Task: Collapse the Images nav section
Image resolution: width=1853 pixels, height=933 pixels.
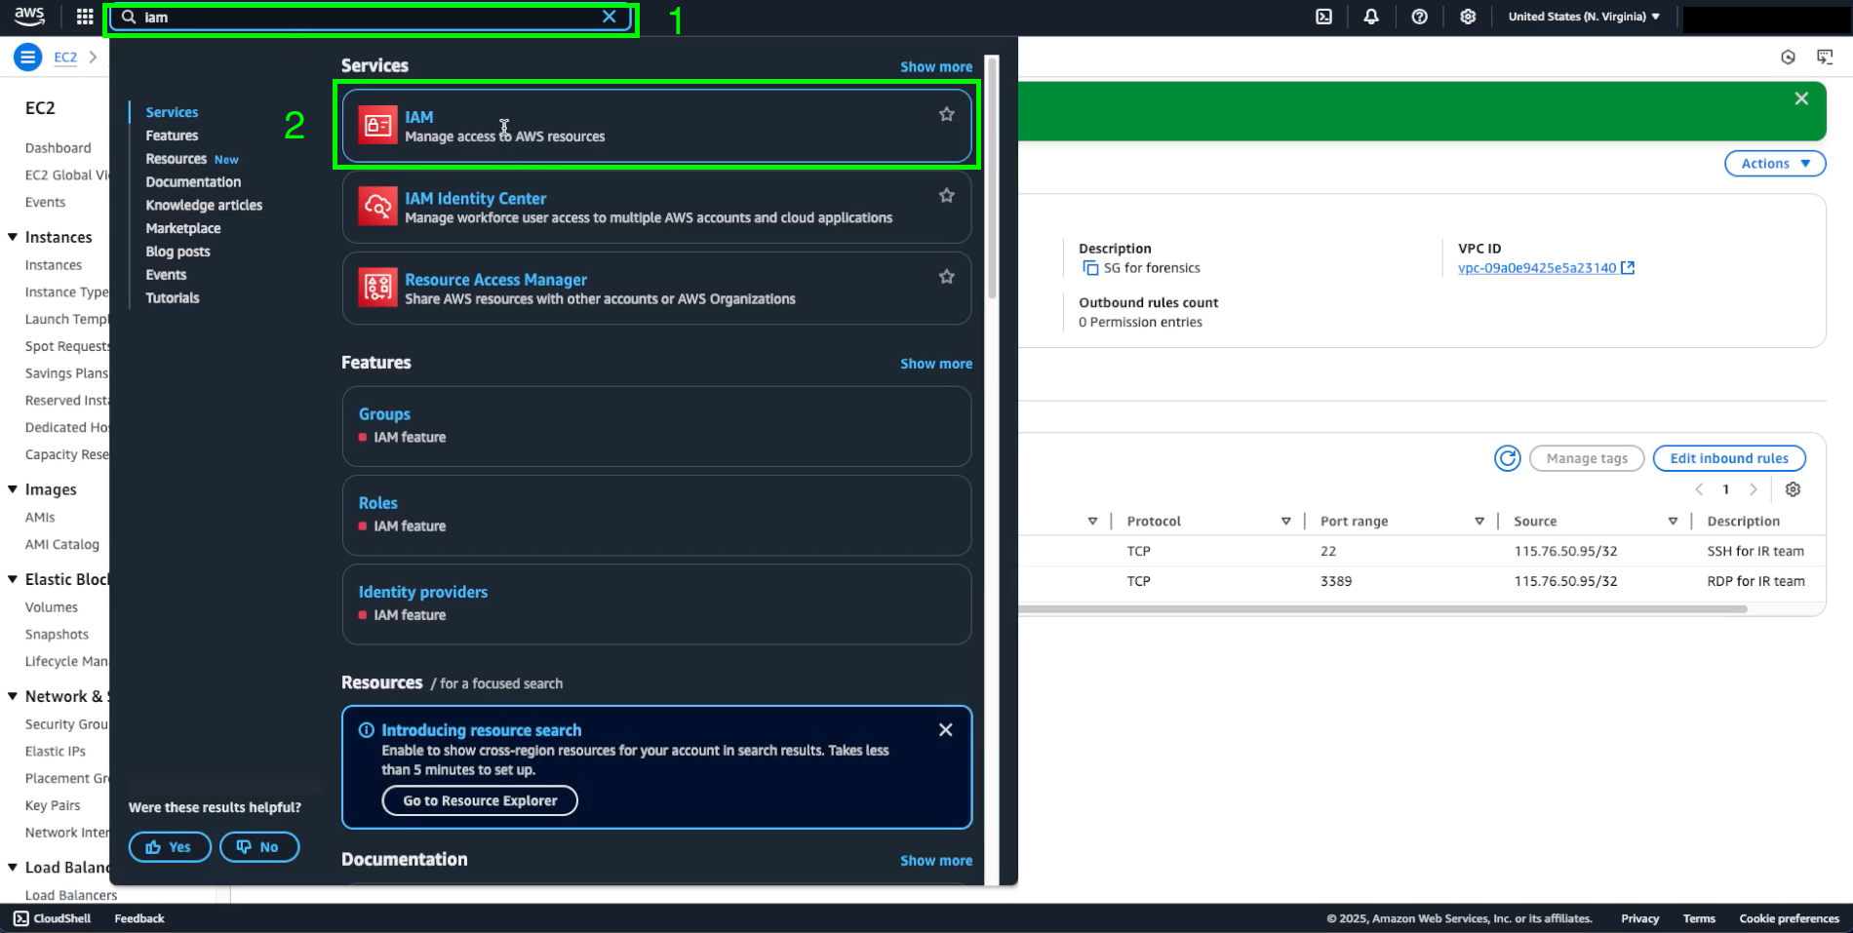Action: (x=13, y=489)
